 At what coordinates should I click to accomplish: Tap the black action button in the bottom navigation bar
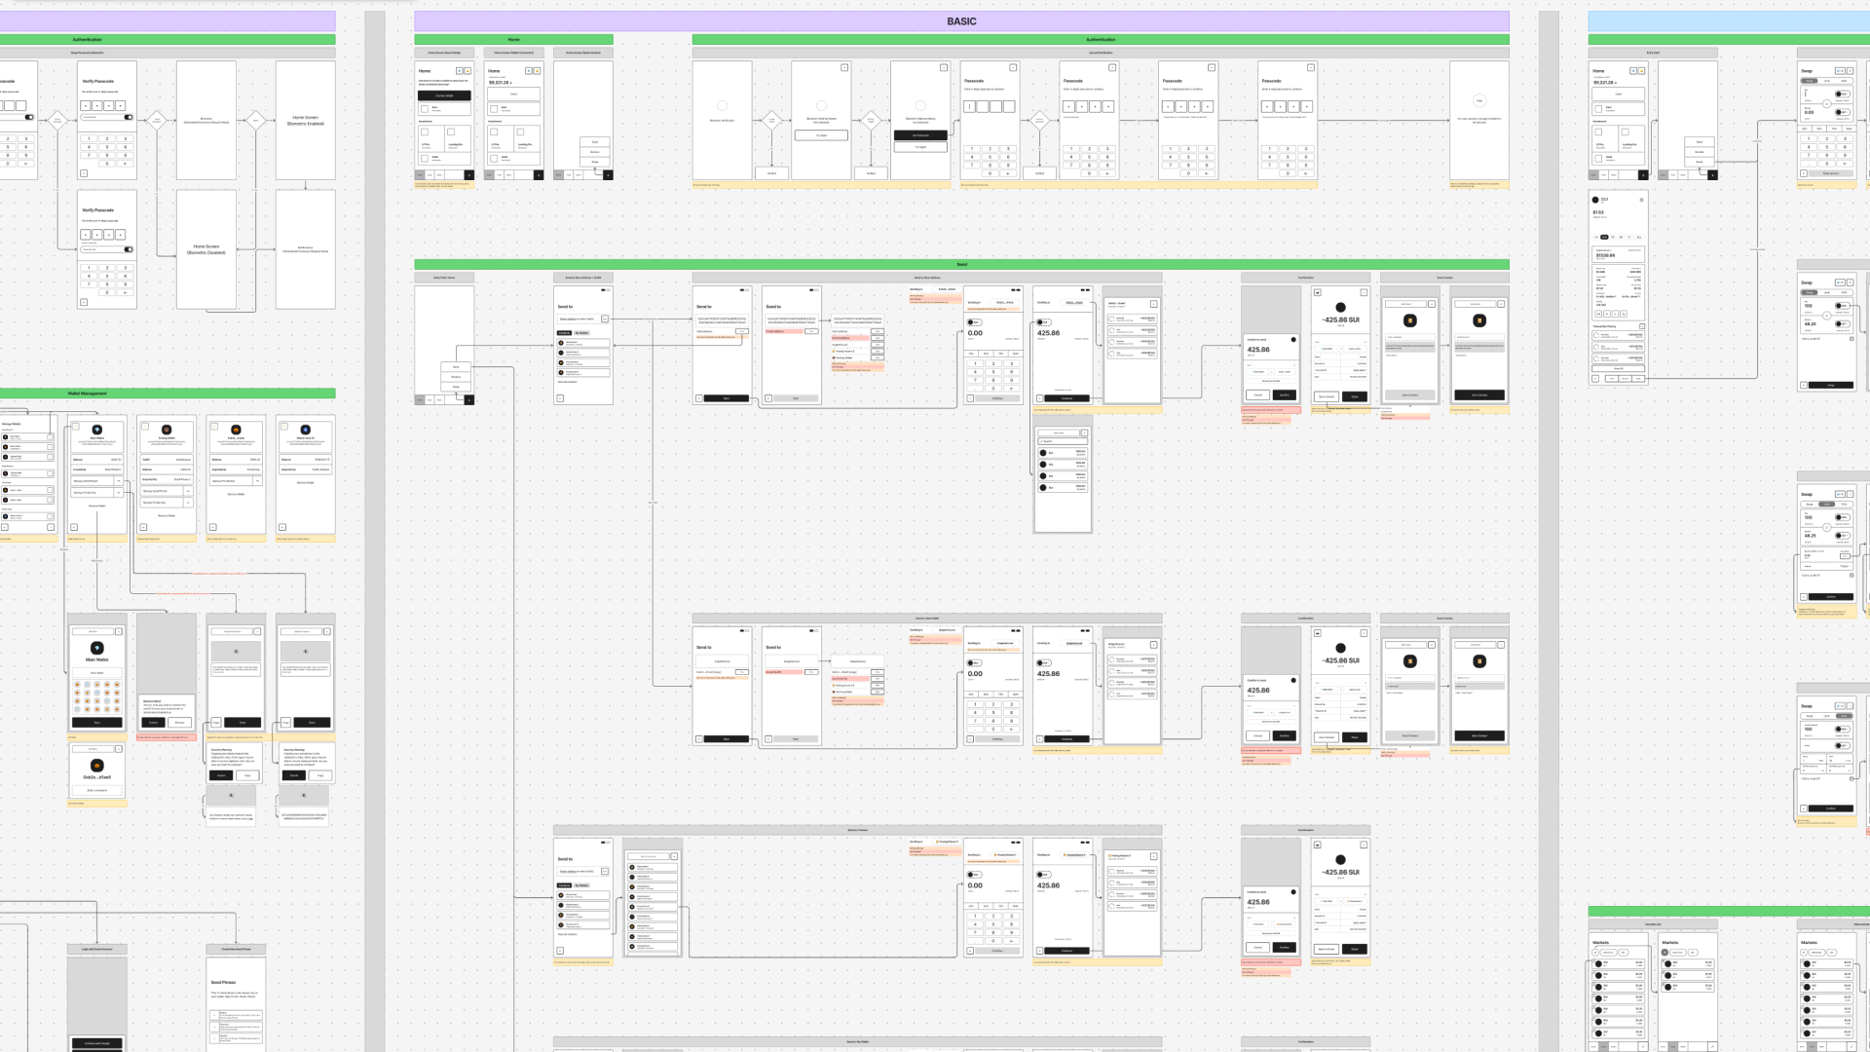click(x=469, y=174)
